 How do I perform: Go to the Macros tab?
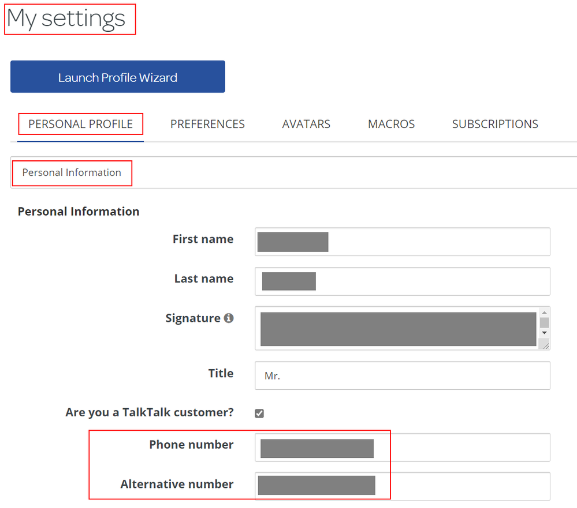tap(391, 124)
